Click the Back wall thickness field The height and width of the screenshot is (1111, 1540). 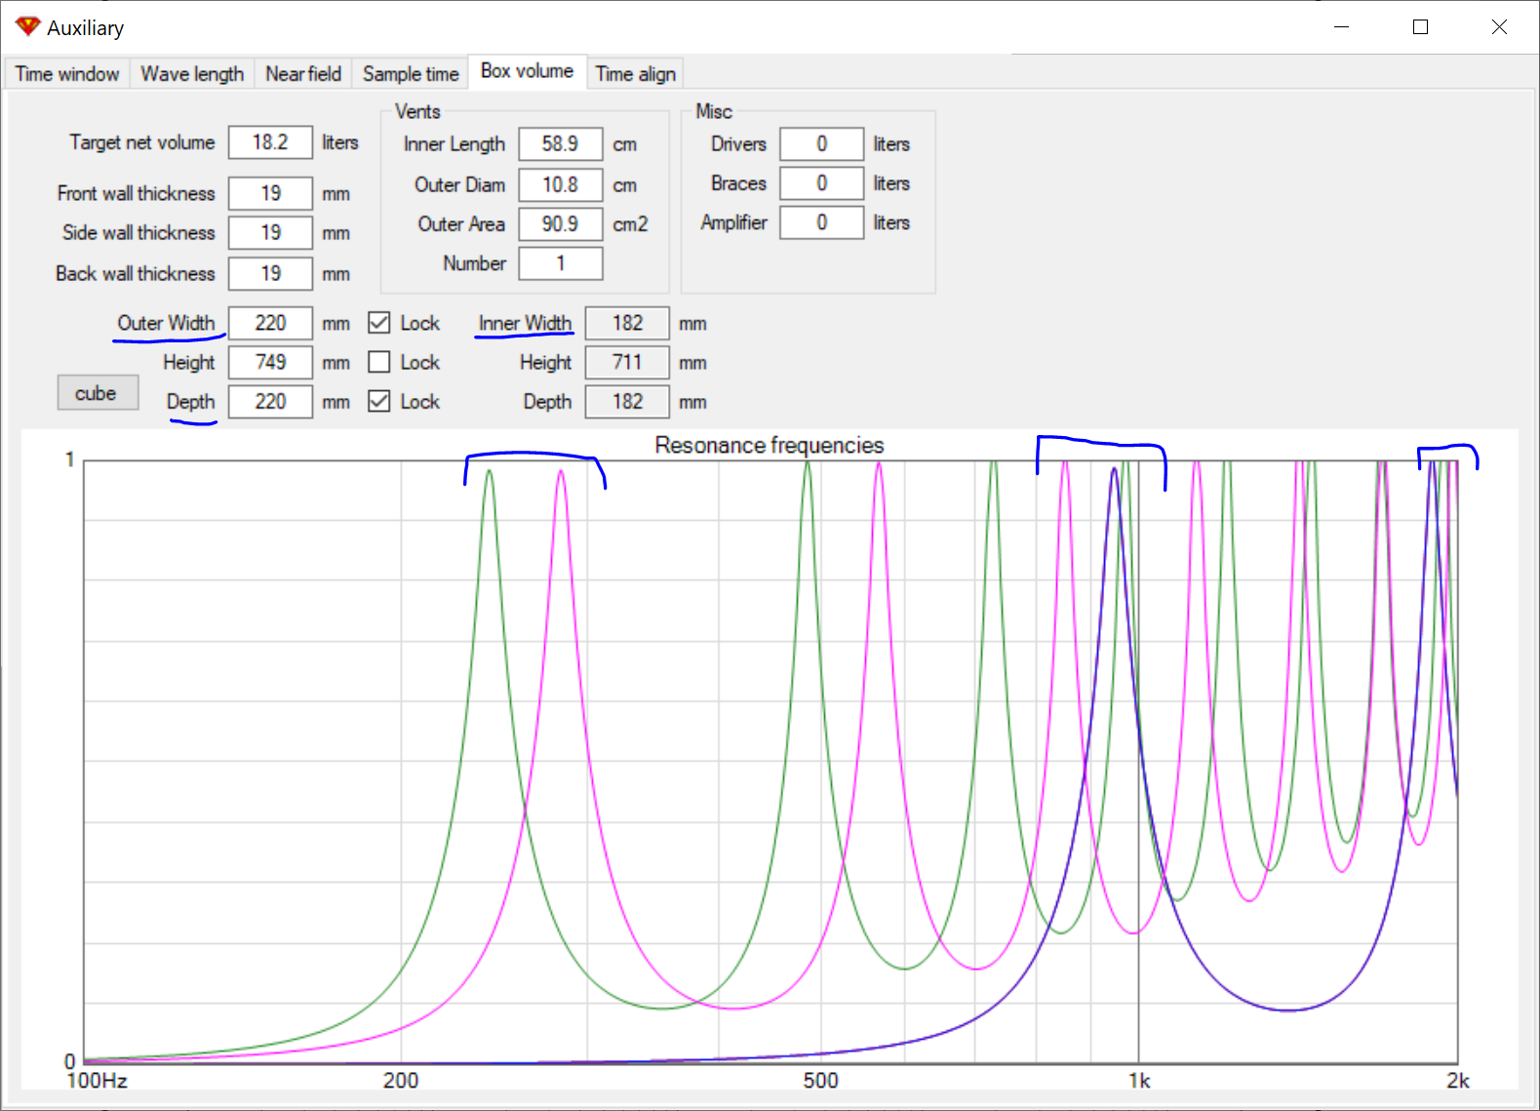270,273
